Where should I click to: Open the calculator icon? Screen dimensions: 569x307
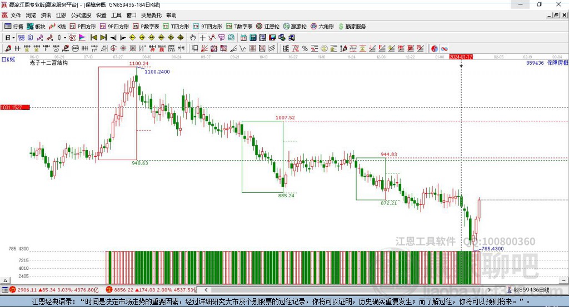[253, 38]
